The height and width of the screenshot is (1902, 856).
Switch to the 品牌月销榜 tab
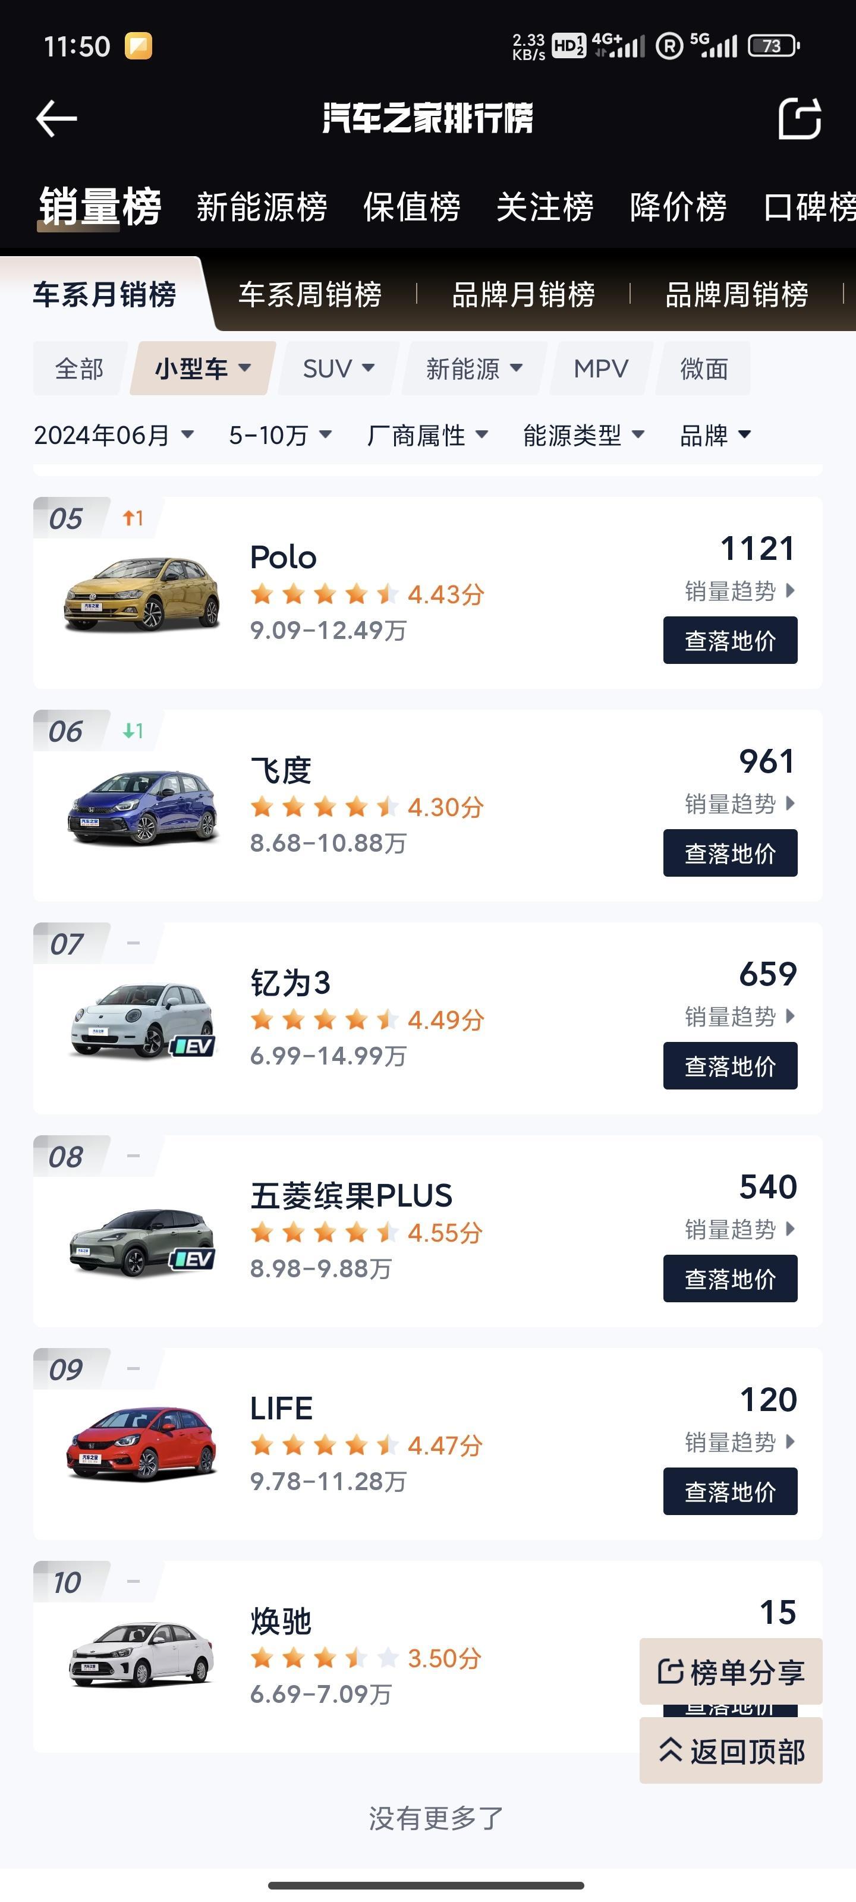click(x=523, y=294)
